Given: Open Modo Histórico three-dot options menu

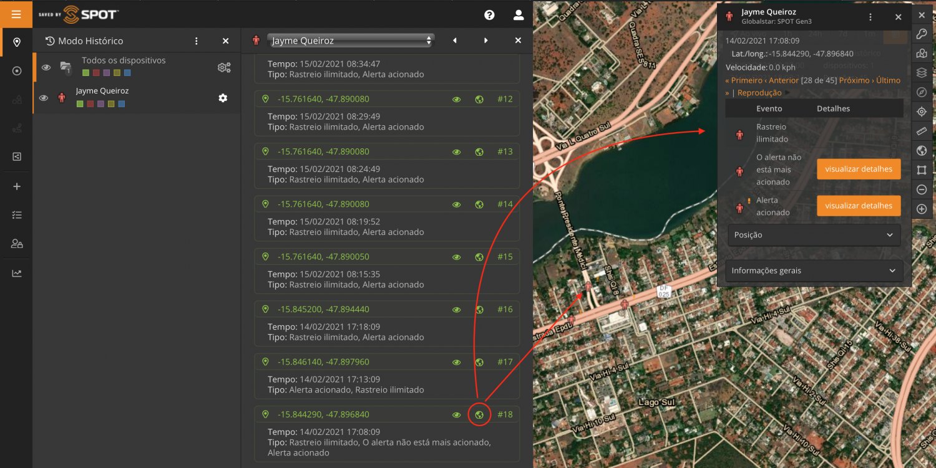Looking at the screenshot, I should [x=197, y=41].
